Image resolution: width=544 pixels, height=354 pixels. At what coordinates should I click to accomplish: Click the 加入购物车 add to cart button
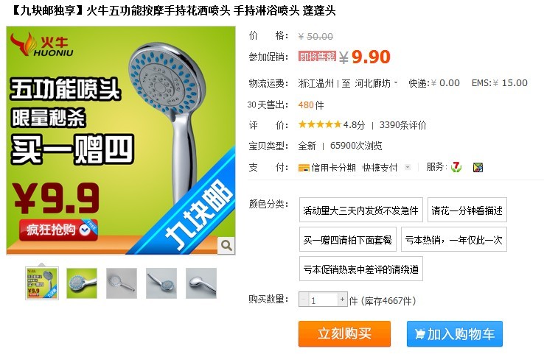coord(455,333)
